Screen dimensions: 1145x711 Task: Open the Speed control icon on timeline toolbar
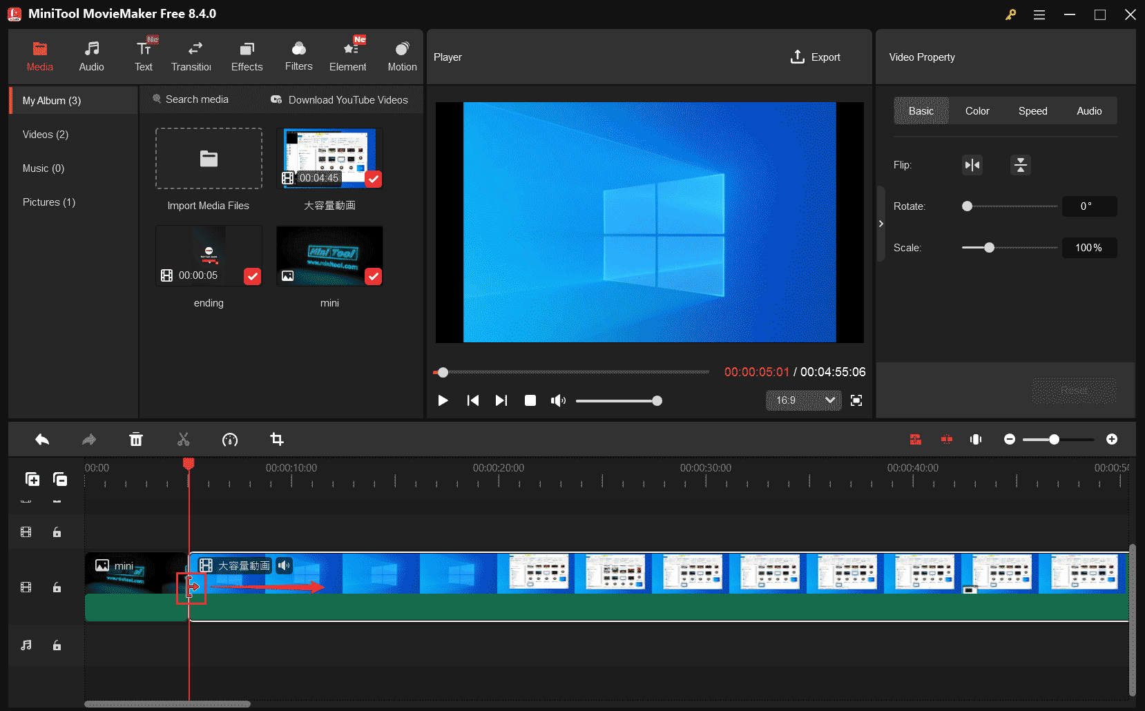(x=230, y=439)
